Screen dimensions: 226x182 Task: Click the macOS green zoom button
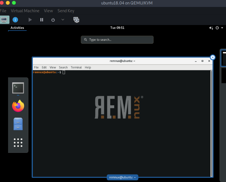click(14, 3)
